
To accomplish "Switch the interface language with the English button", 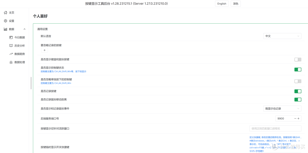I will tap(222, 3).
